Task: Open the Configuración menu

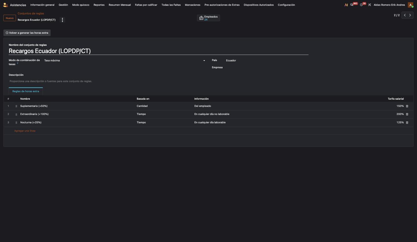Action: click(x=286, y=5)
